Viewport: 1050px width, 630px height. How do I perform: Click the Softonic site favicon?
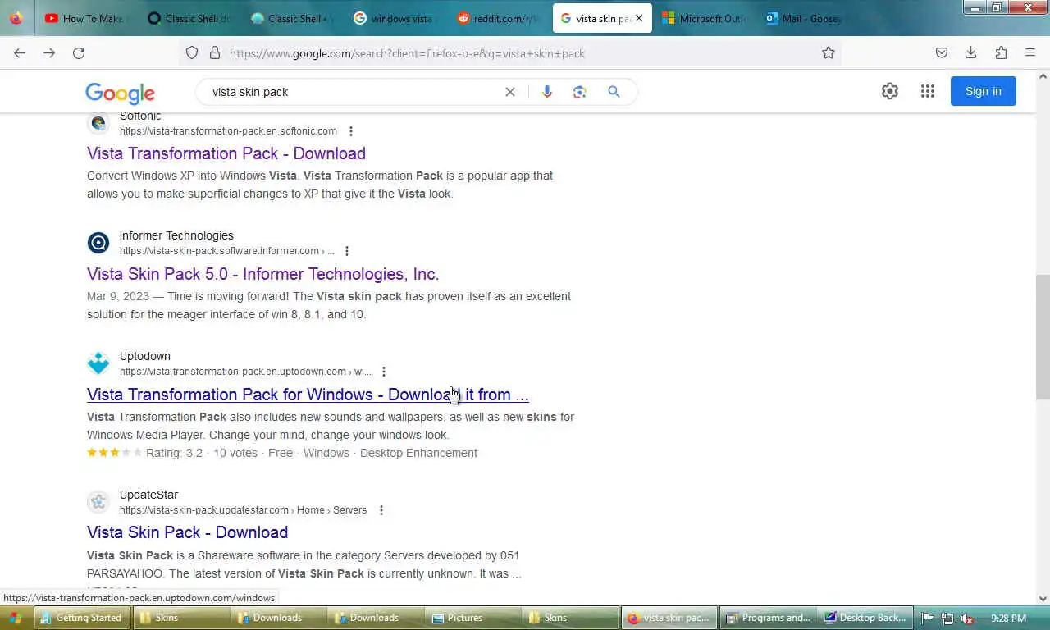[98, 123]
